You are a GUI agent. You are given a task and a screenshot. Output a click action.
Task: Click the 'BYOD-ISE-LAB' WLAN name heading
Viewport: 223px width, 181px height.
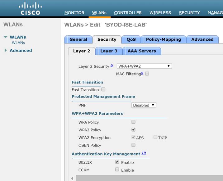(126, 25)
